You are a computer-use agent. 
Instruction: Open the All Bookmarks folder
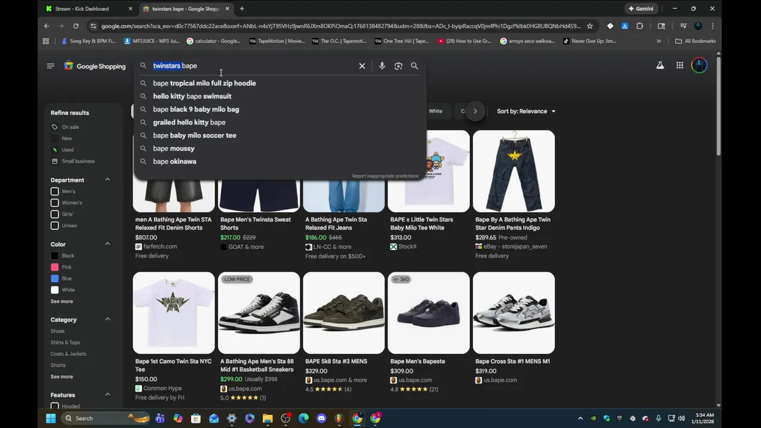696,41
